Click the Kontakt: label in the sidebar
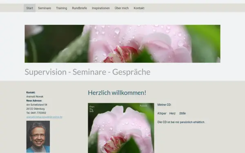 coord(31,93)
